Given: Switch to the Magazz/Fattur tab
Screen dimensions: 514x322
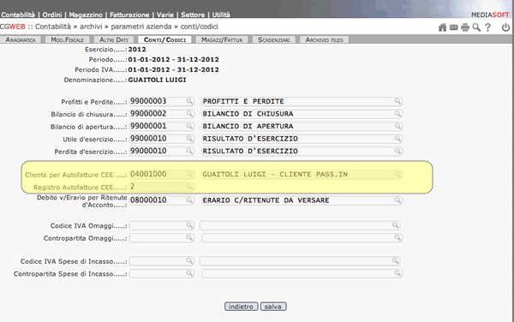Looking at the screenshot, I should click(x=222, y=39).
